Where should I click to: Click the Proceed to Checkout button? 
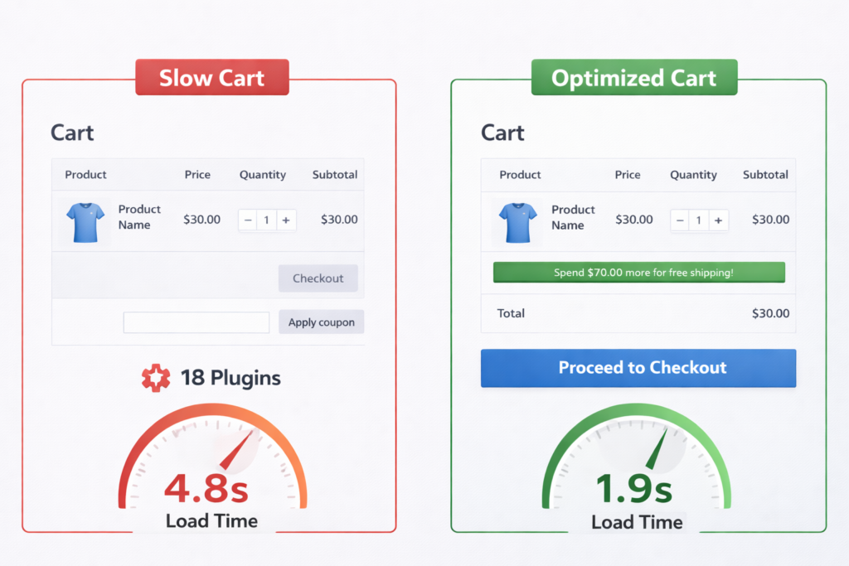click(x=638, y=368)
